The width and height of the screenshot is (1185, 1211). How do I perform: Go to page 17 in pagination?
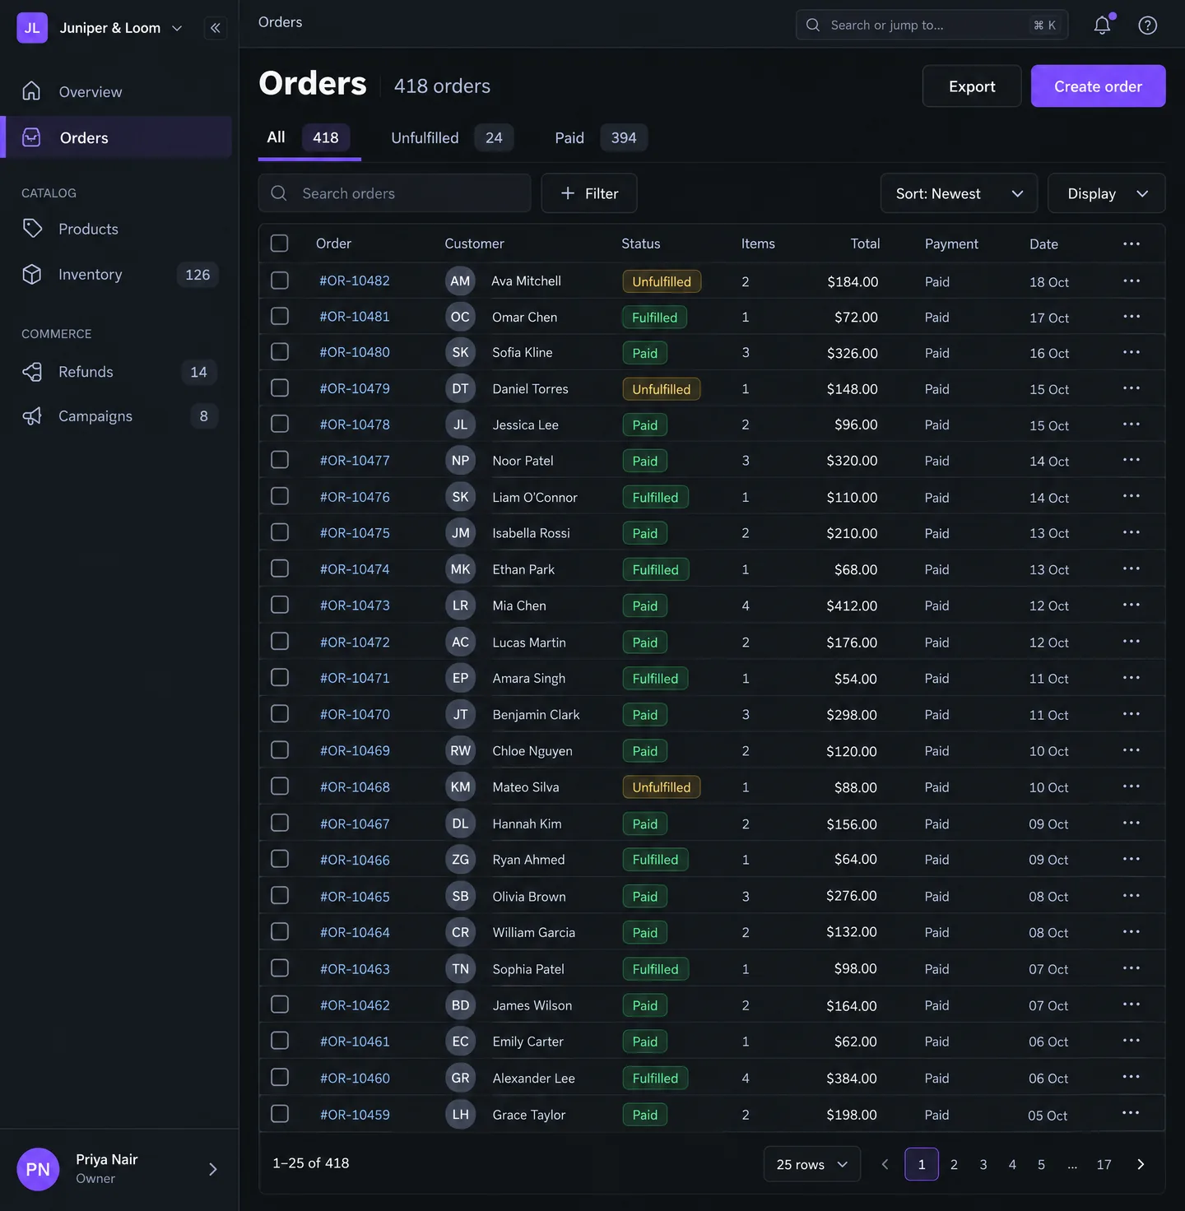pos(1104,1164)
